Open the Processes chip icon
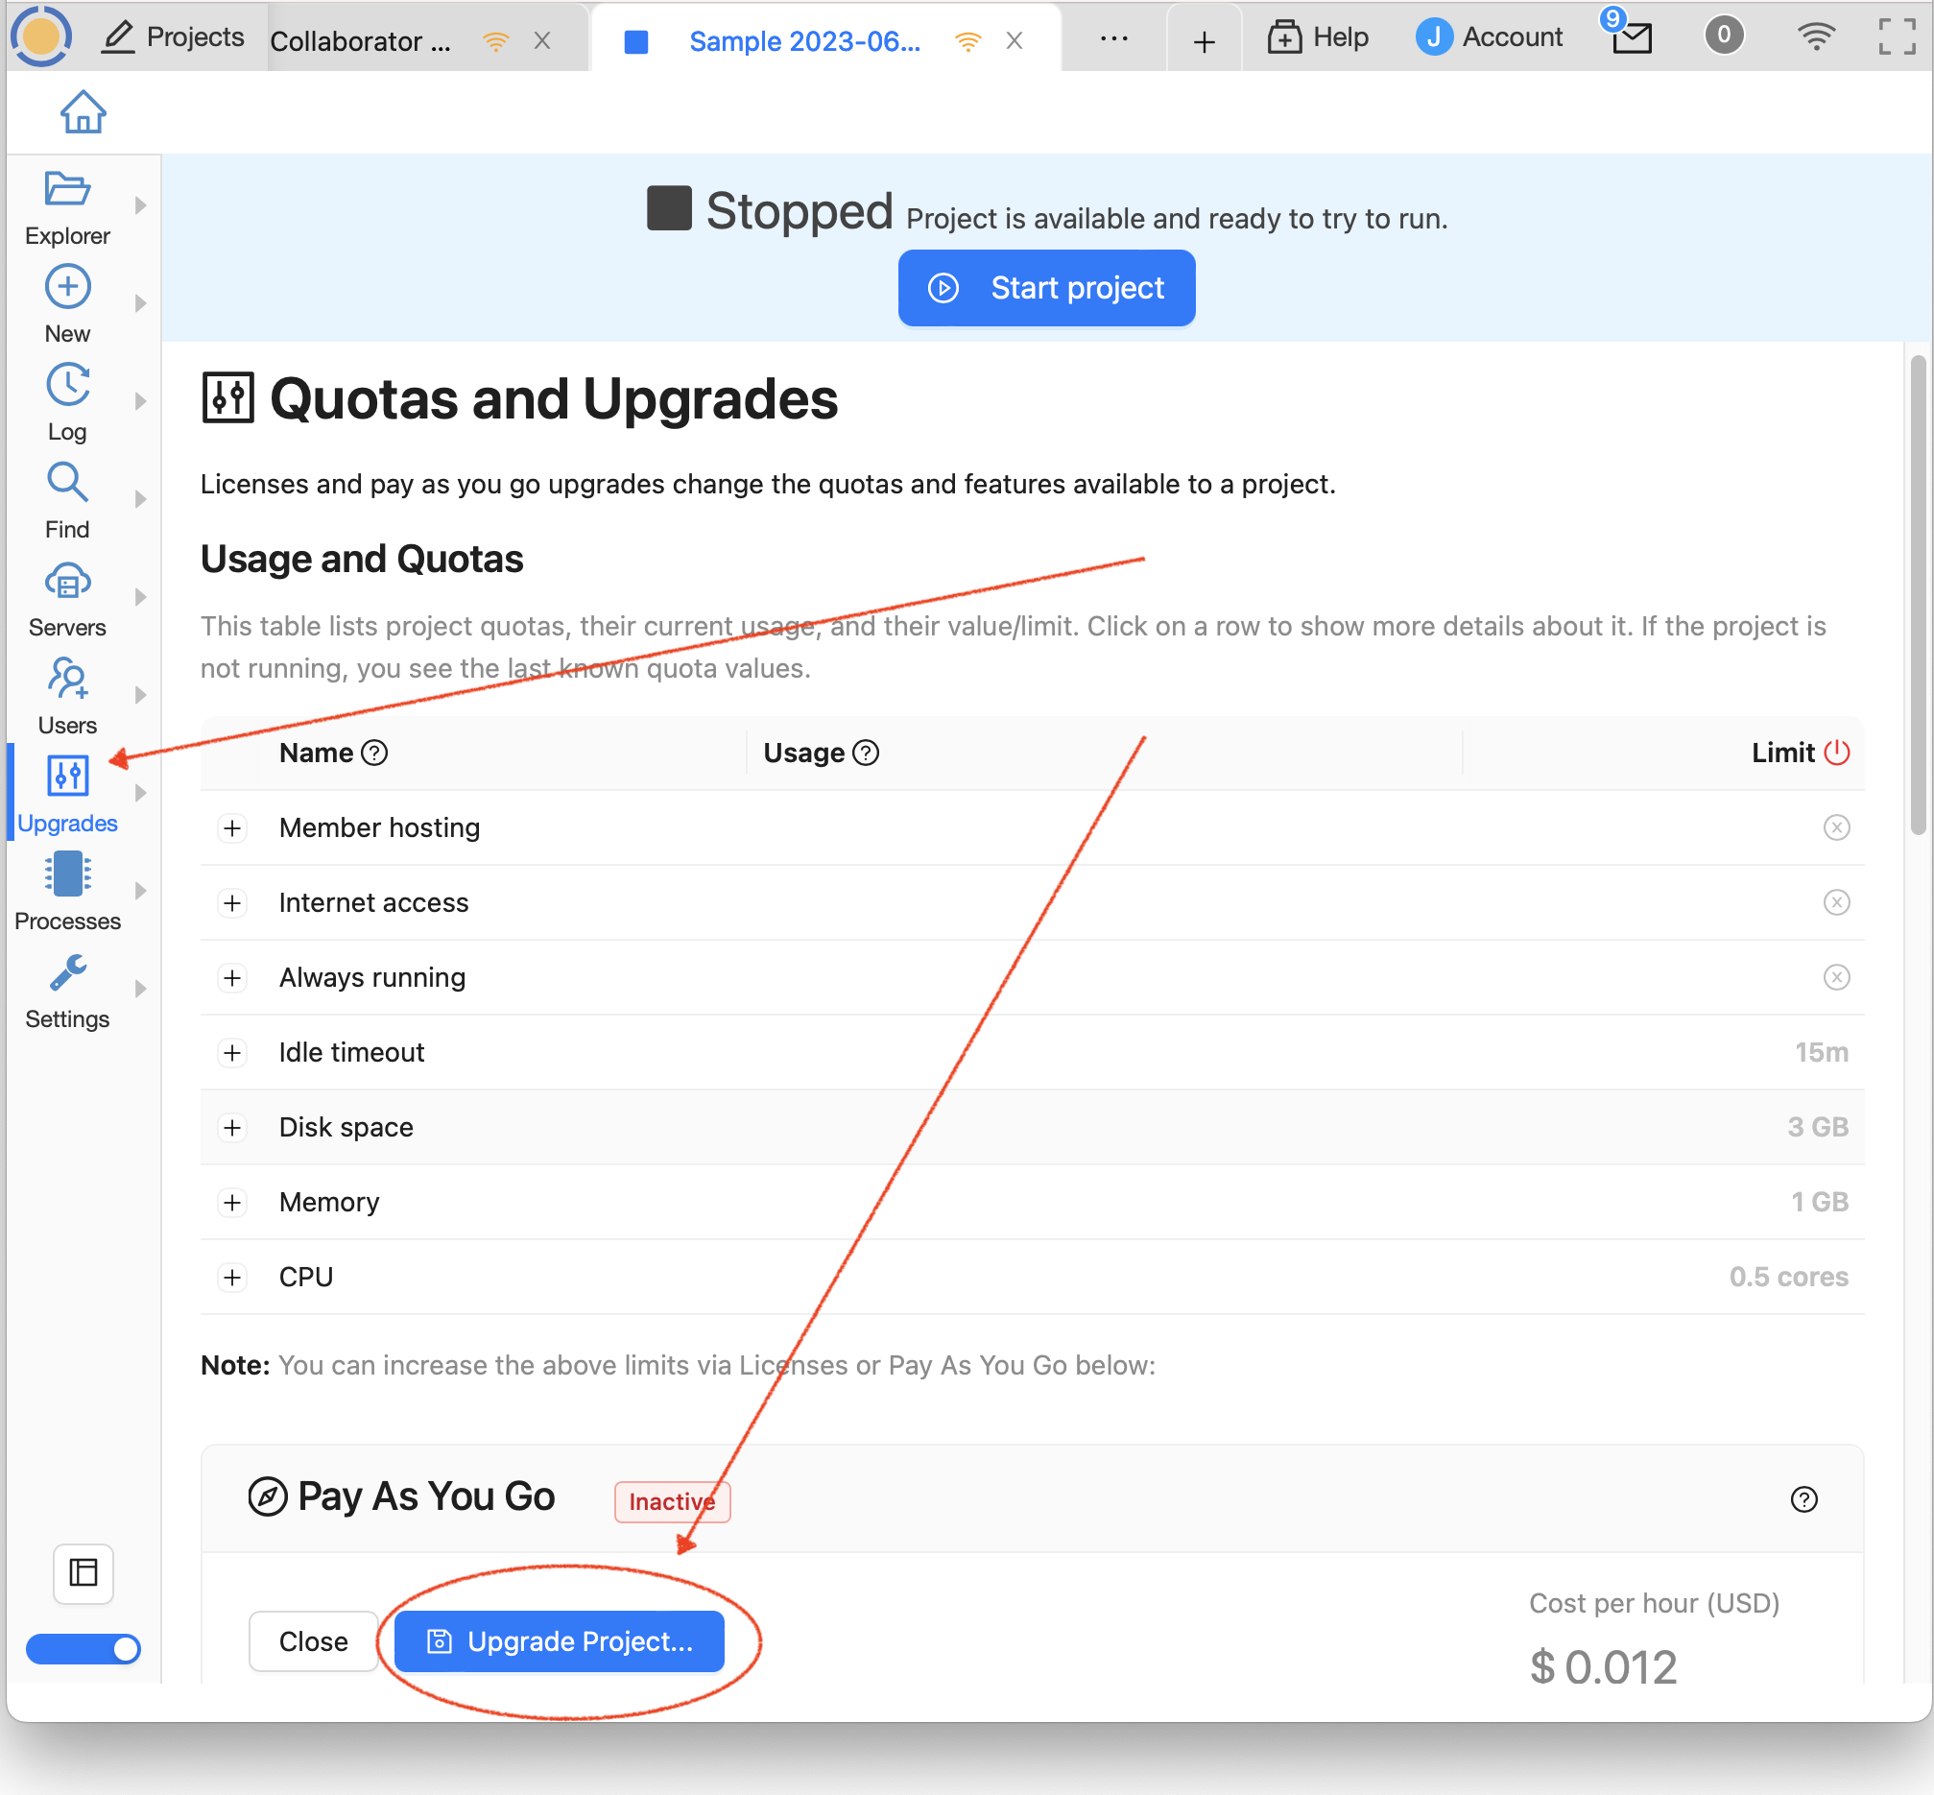Image resolution: width=1934 pixels, height=1795 pixels. point(67,875)
